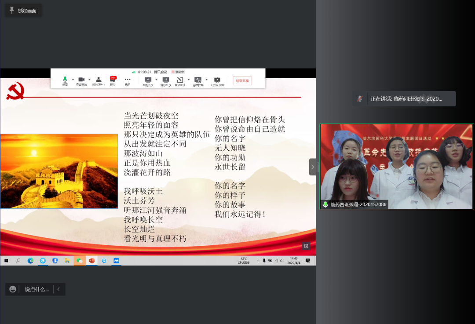Open emoji picker in chat bar
Screen dimensions: 475x324
pos(13,289)
